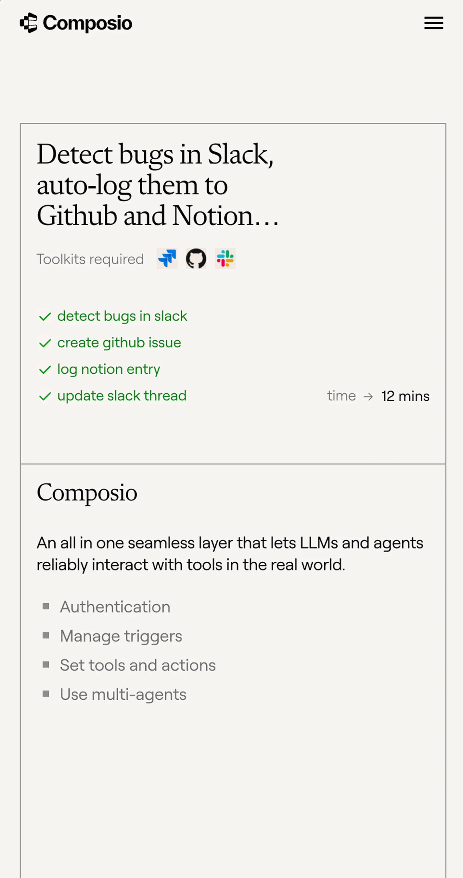This screenshot has height=878, width=463.
Task: Click the checkmark beside detect bugs in slack
Action: pyautogui.click(x=45, y=317)
